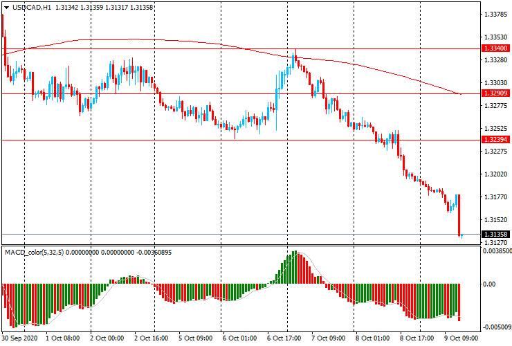Click the 1.33280 price scale value
Image resolution: width=512 pixels, height=346 pixels.
click(496, 60)
